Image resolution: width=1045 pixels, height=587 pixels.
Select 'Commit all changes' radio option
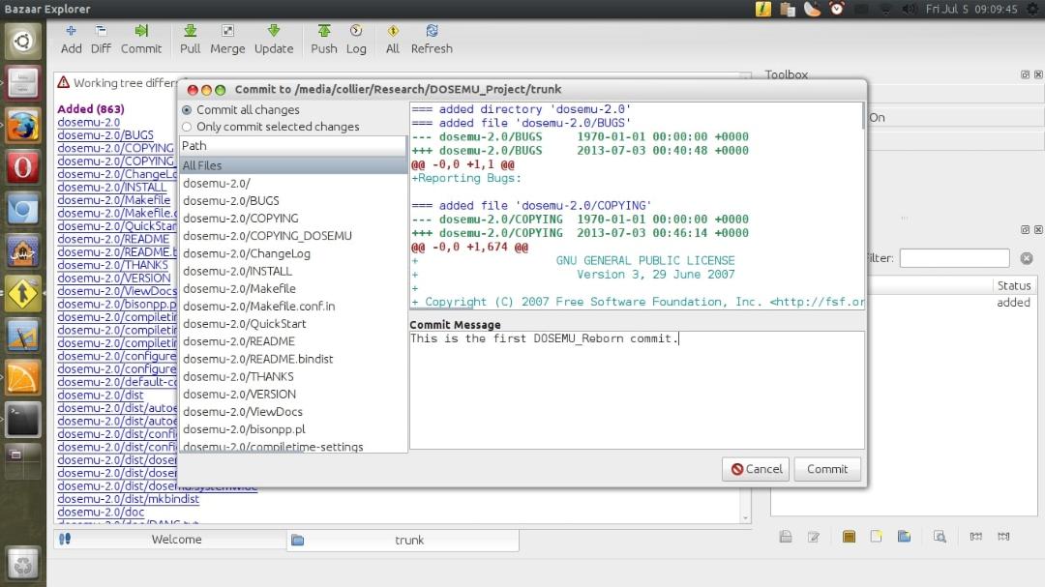tap(241, 110)
